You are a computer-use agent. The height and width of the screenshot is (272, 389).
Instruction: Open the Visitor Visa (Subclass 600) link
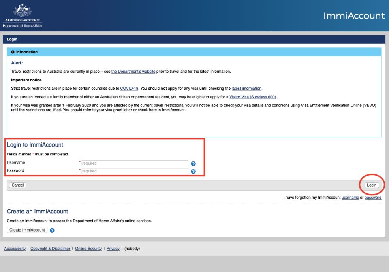pyautogui.click(x=252, y=97)
